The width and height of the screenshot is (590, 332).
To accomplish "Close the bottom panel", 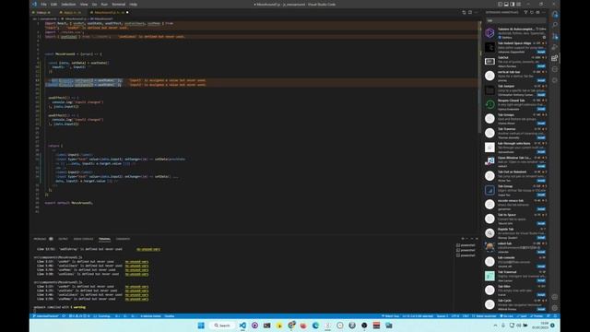I will pyautogui.click(x=477, y=239).
